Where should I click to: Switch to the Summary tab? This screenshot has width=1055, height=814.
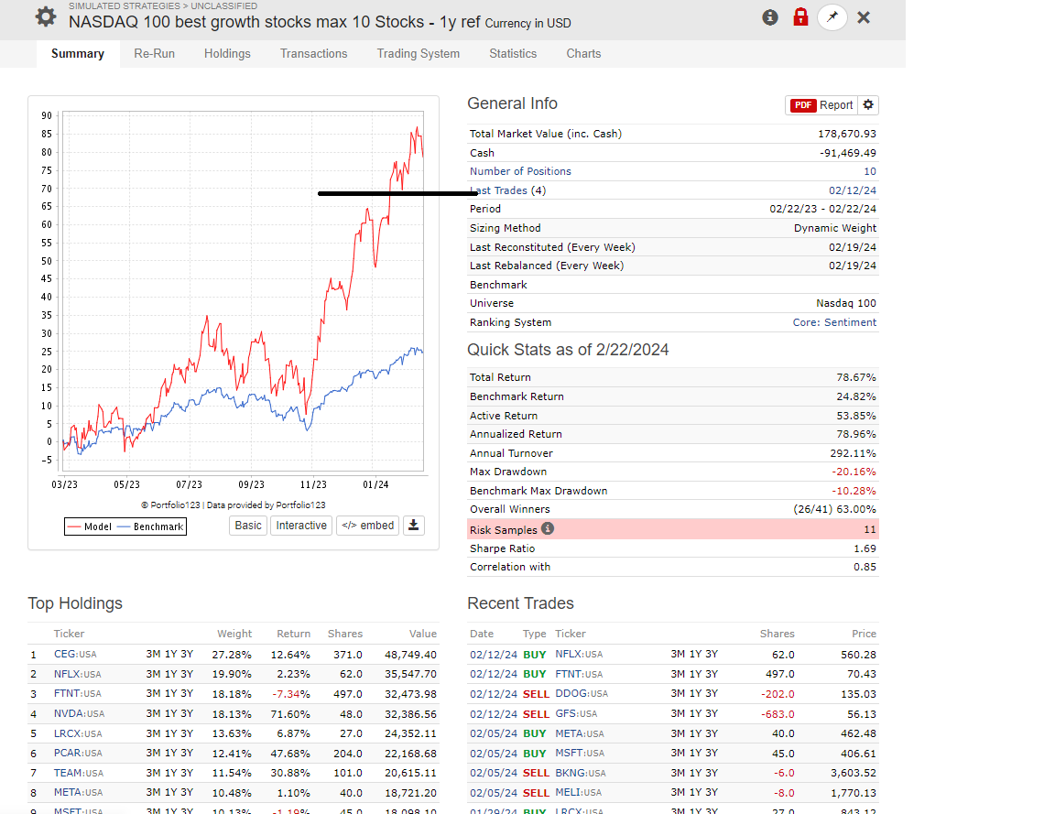77,54
